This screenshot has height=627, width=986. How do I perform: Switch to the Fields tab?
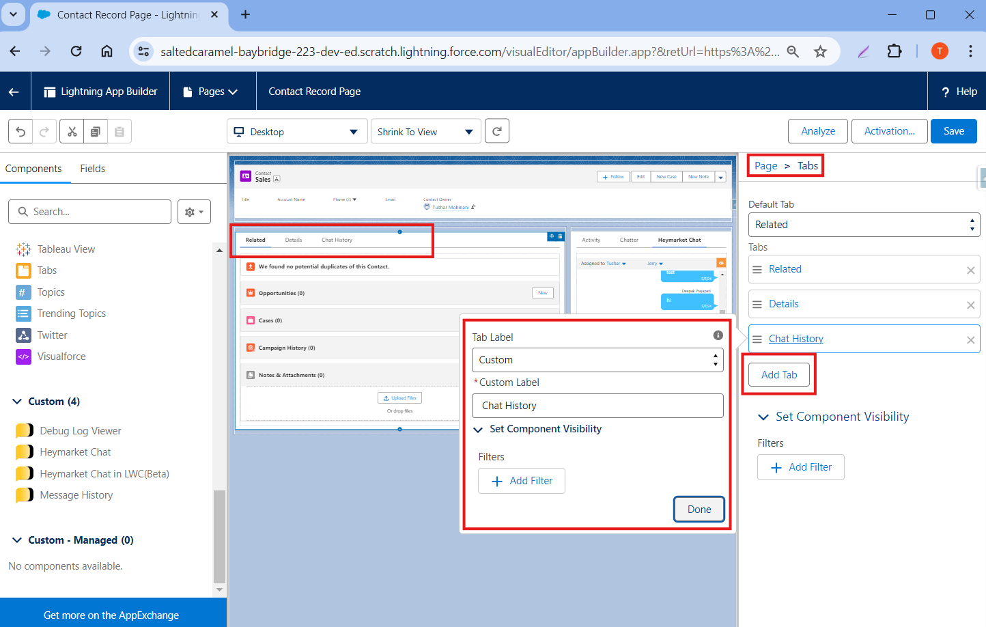click(x=93, y=169)
